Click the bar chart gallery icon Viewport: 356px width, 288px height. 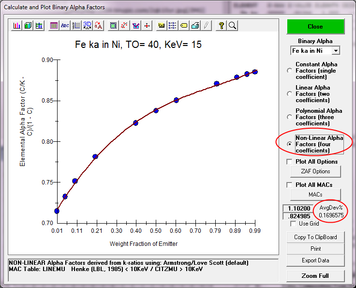coord(17,26)
